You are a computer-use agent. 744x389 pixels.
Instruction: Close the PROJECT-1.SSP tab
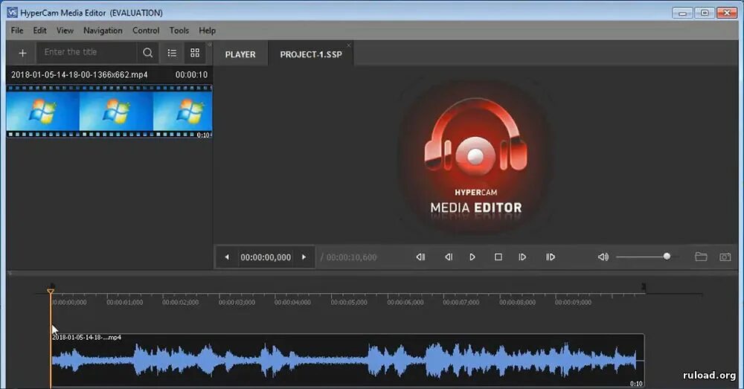[349, 45]
